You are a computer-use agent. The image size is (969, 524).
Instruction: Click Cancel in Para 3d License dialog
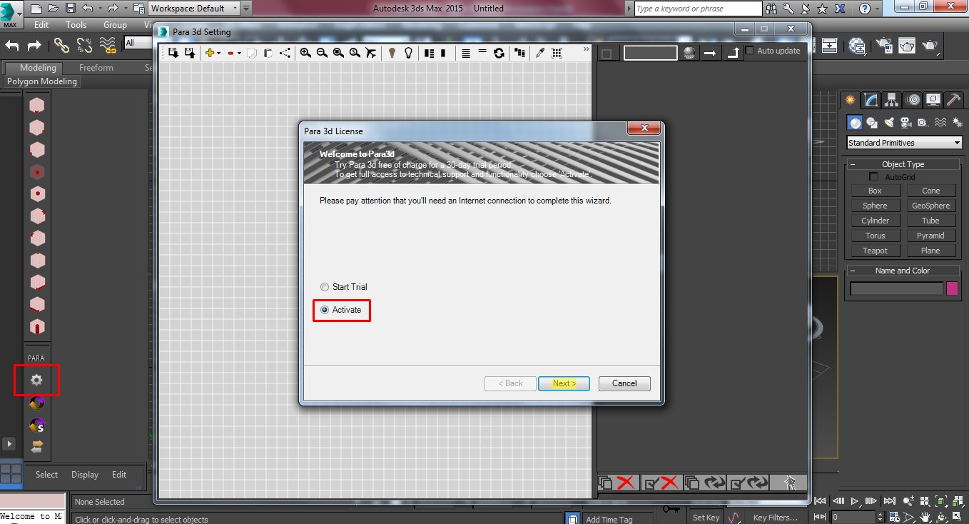coord(624,383)
